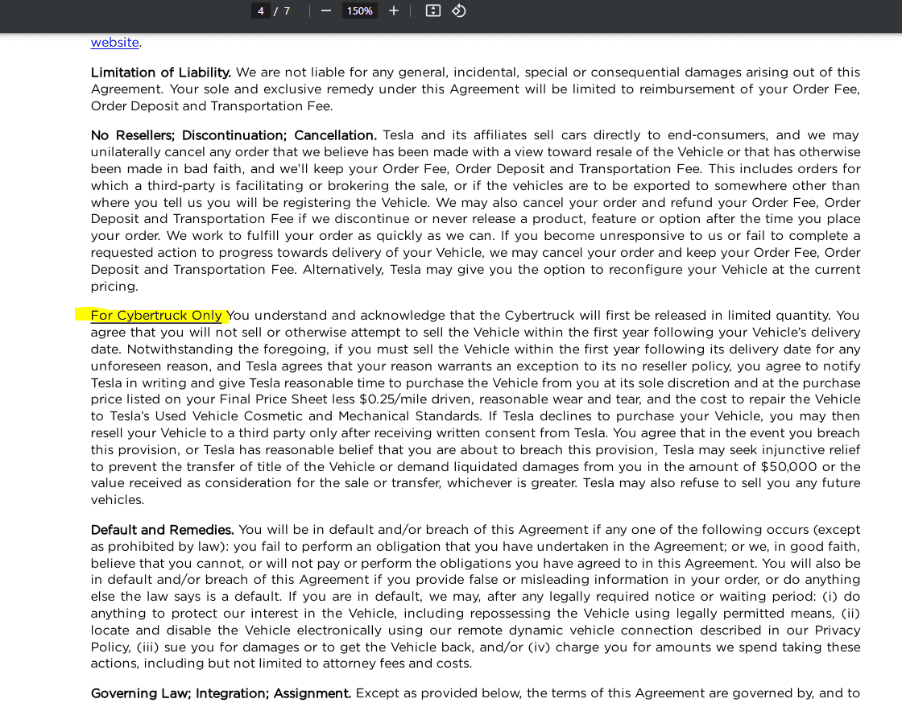This screenshot has width=902, height=703.
Task: Click the zoom in plus button
Action: (x=394, y=11)
